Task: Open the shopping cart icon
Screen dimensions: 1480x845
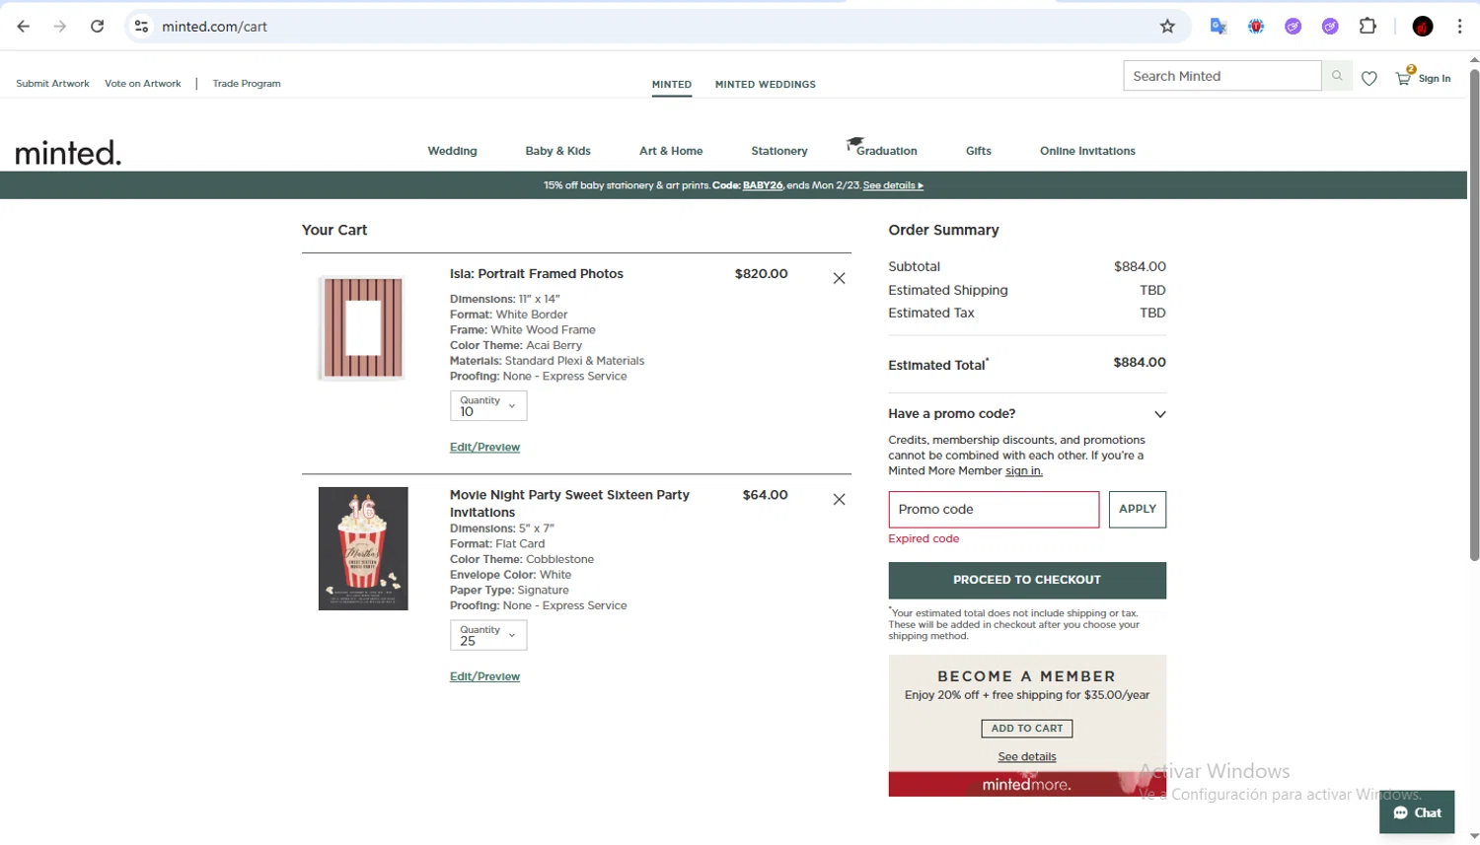Action: click(x=1404, y=77)
